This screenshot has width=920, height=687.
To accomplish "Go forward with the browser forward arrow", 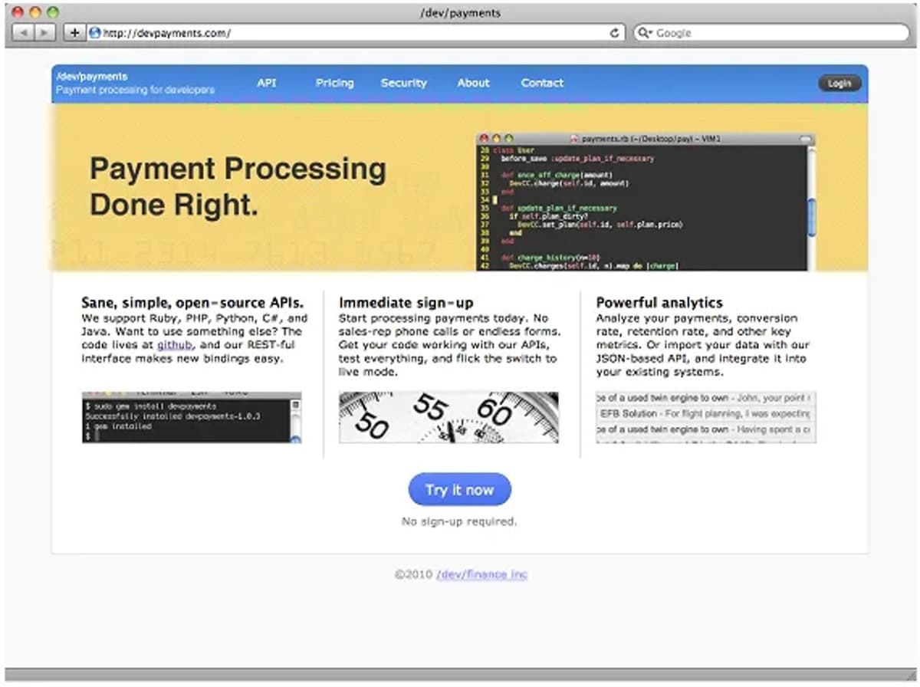I will [44, 33].
